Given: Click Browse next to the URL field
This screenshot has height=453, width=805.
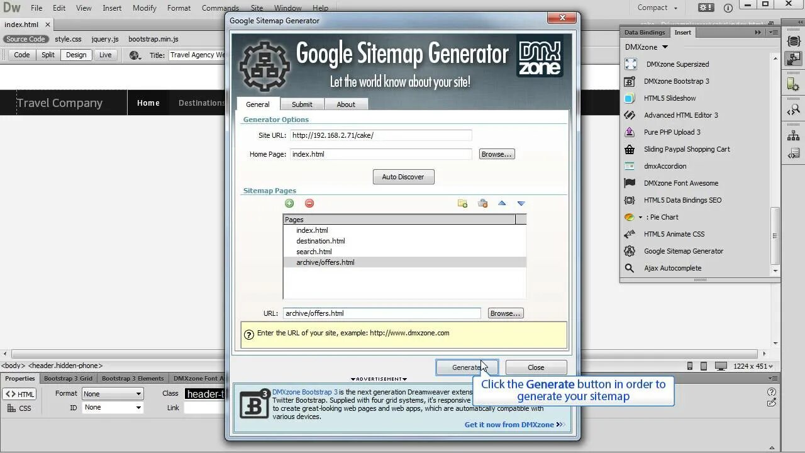Looking at the screenshot, I should click(x=506, y=313).
